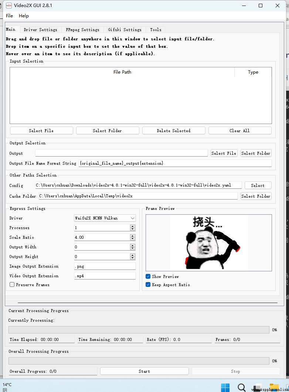289x392 pixels.
Task: Click the Type column header
Action: coord(253,72)
